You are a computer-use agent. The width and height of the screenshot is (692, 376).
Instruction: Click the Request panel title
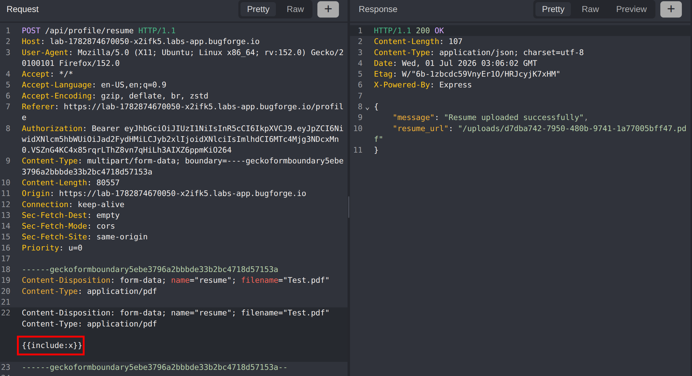(x=22, y=9)
